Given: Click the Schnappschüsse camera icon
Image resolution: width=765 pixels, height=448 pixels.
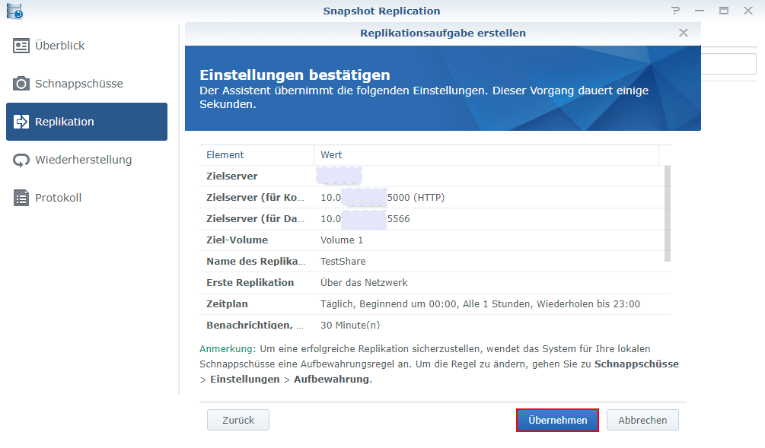Looking at the screenshot, I should click(x=21, y=84).
